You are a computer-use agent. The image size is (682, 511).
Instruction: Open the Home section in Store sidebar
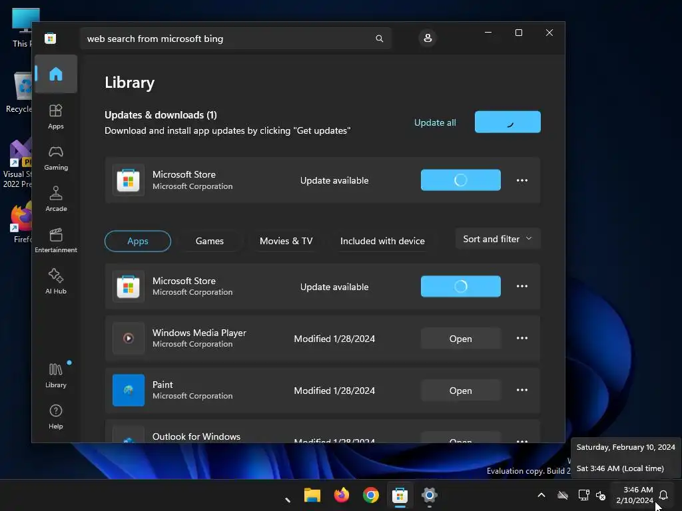(x=56, y=74)
